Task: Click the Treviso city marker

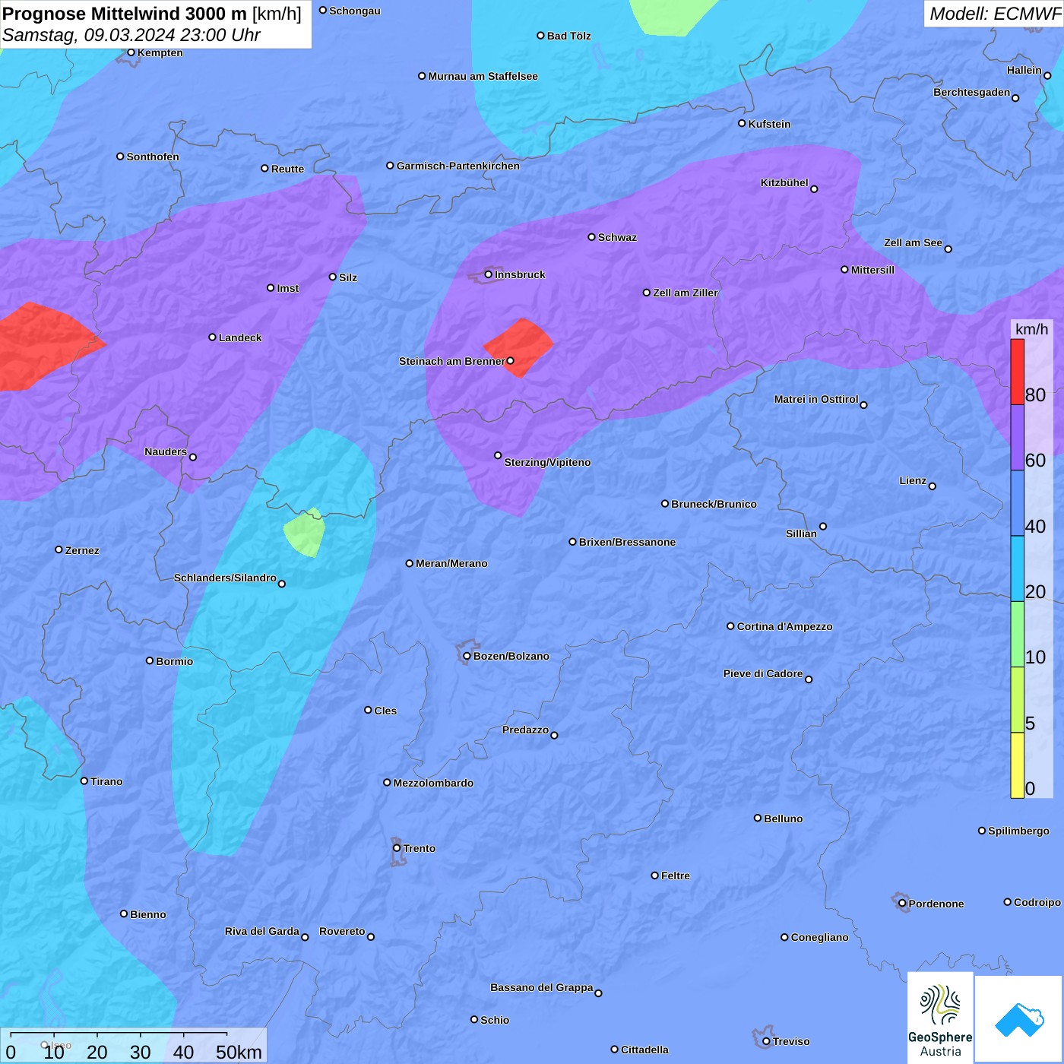Action: [766, 1041]
